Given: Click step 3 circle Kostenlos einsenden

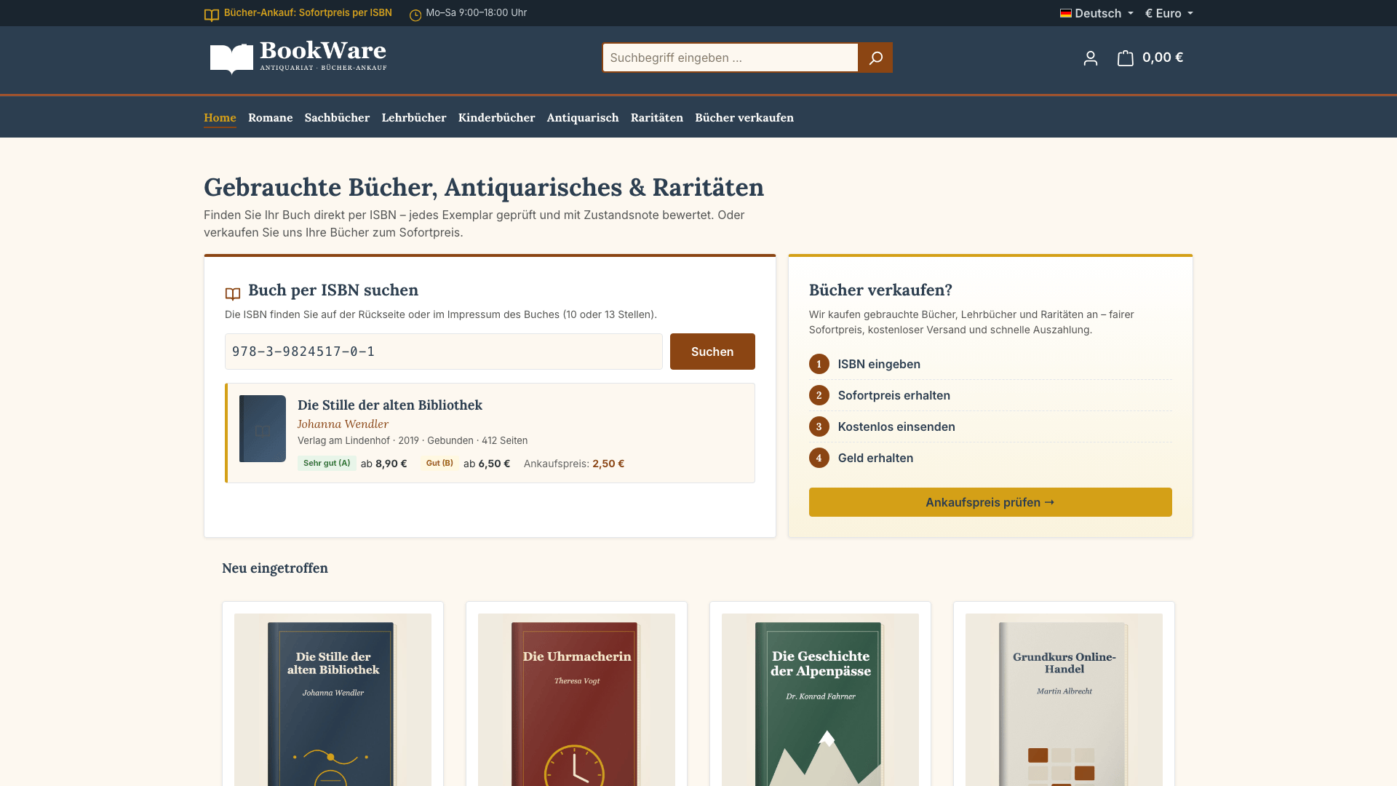Looking at the screenshot, I should (819, 426).
